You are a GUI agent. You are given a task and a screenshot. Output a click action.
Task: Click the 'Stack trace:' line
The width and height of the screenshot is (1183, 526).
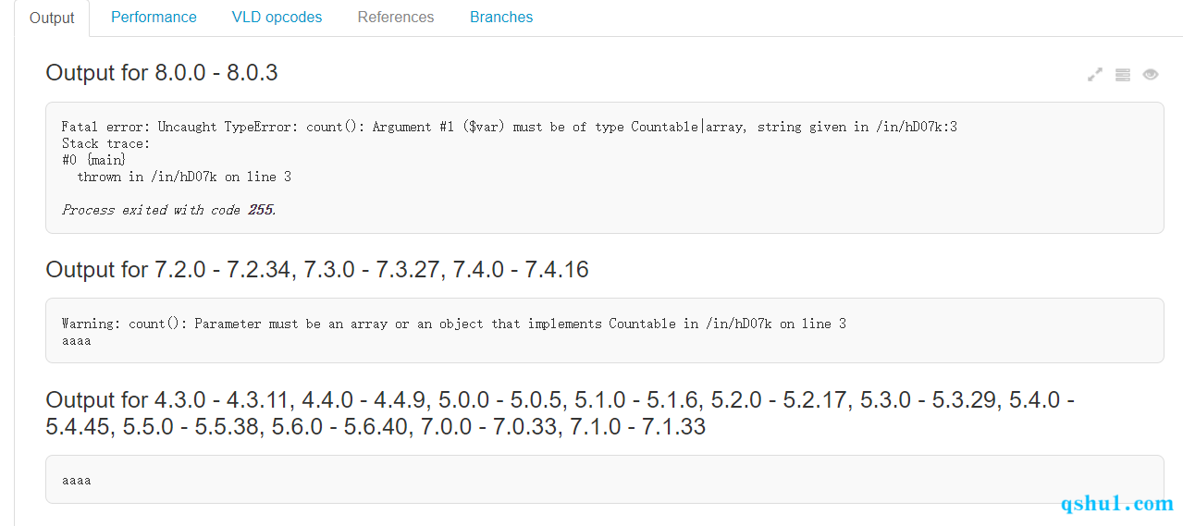[105, 143]
